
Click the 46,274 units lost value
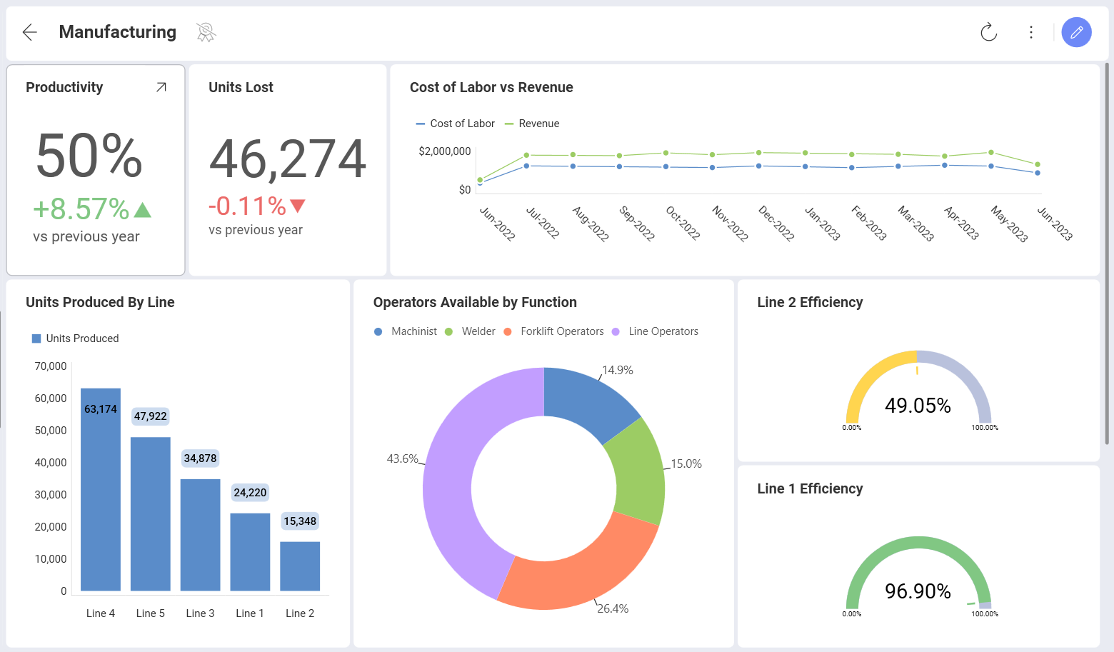288,159
